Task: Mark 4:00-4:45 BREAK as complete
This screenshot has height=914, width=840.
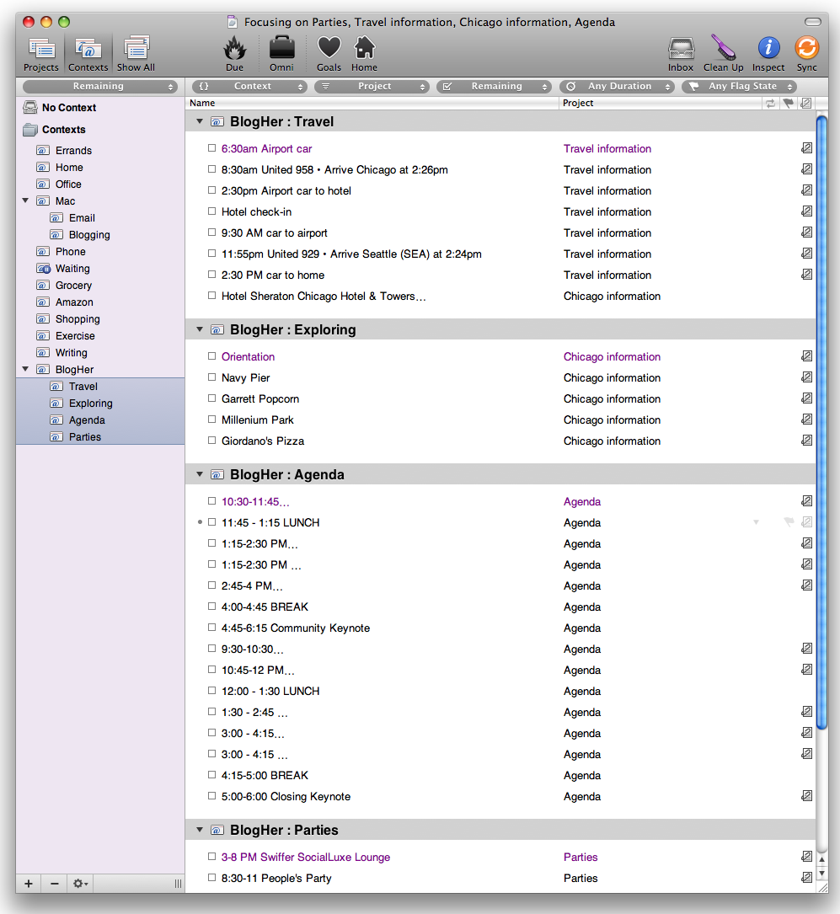Action: coord(211,607)
